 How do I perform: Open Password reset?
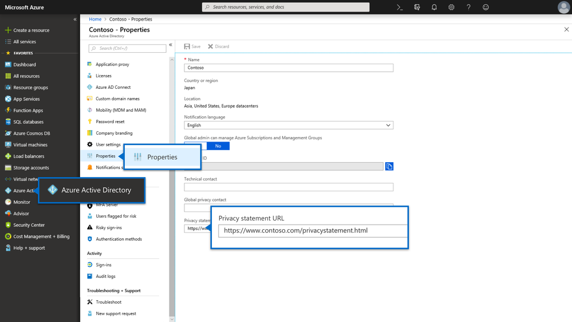[106, 121]
